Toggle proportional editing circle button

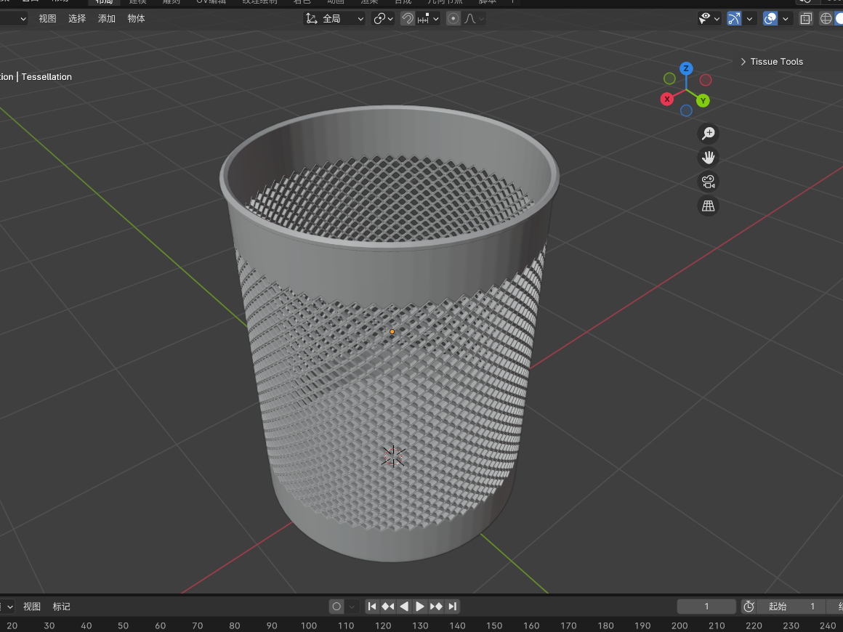point(453,19)
